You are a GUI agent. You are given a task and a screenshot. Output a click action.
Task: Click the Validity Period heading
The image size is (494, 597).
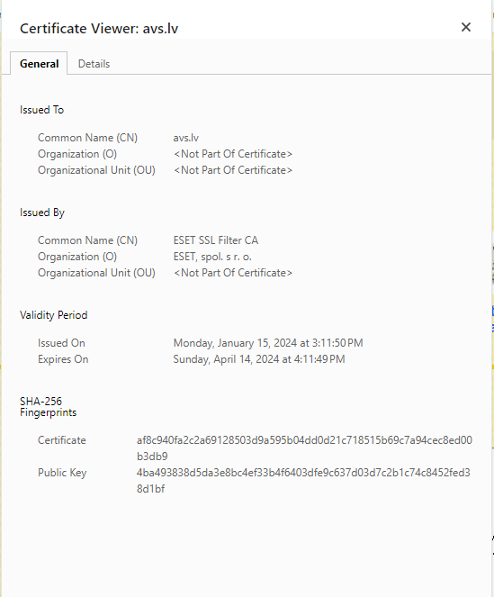(54, 315)
